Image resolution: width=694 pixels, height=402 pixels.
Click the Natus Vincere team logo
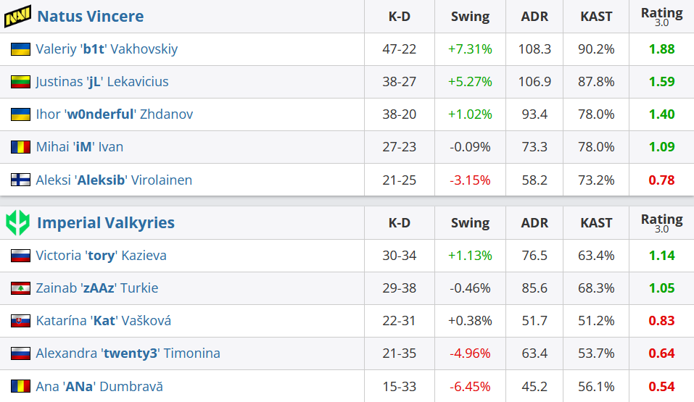point(17,17)
